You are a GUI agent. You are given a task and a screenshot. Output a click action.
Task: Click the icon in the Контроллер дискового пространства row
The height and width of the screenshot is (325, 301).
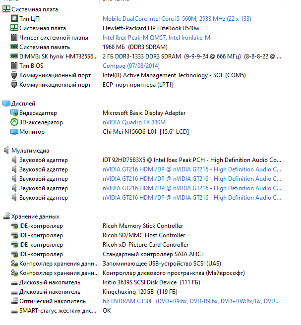[14, 272]
